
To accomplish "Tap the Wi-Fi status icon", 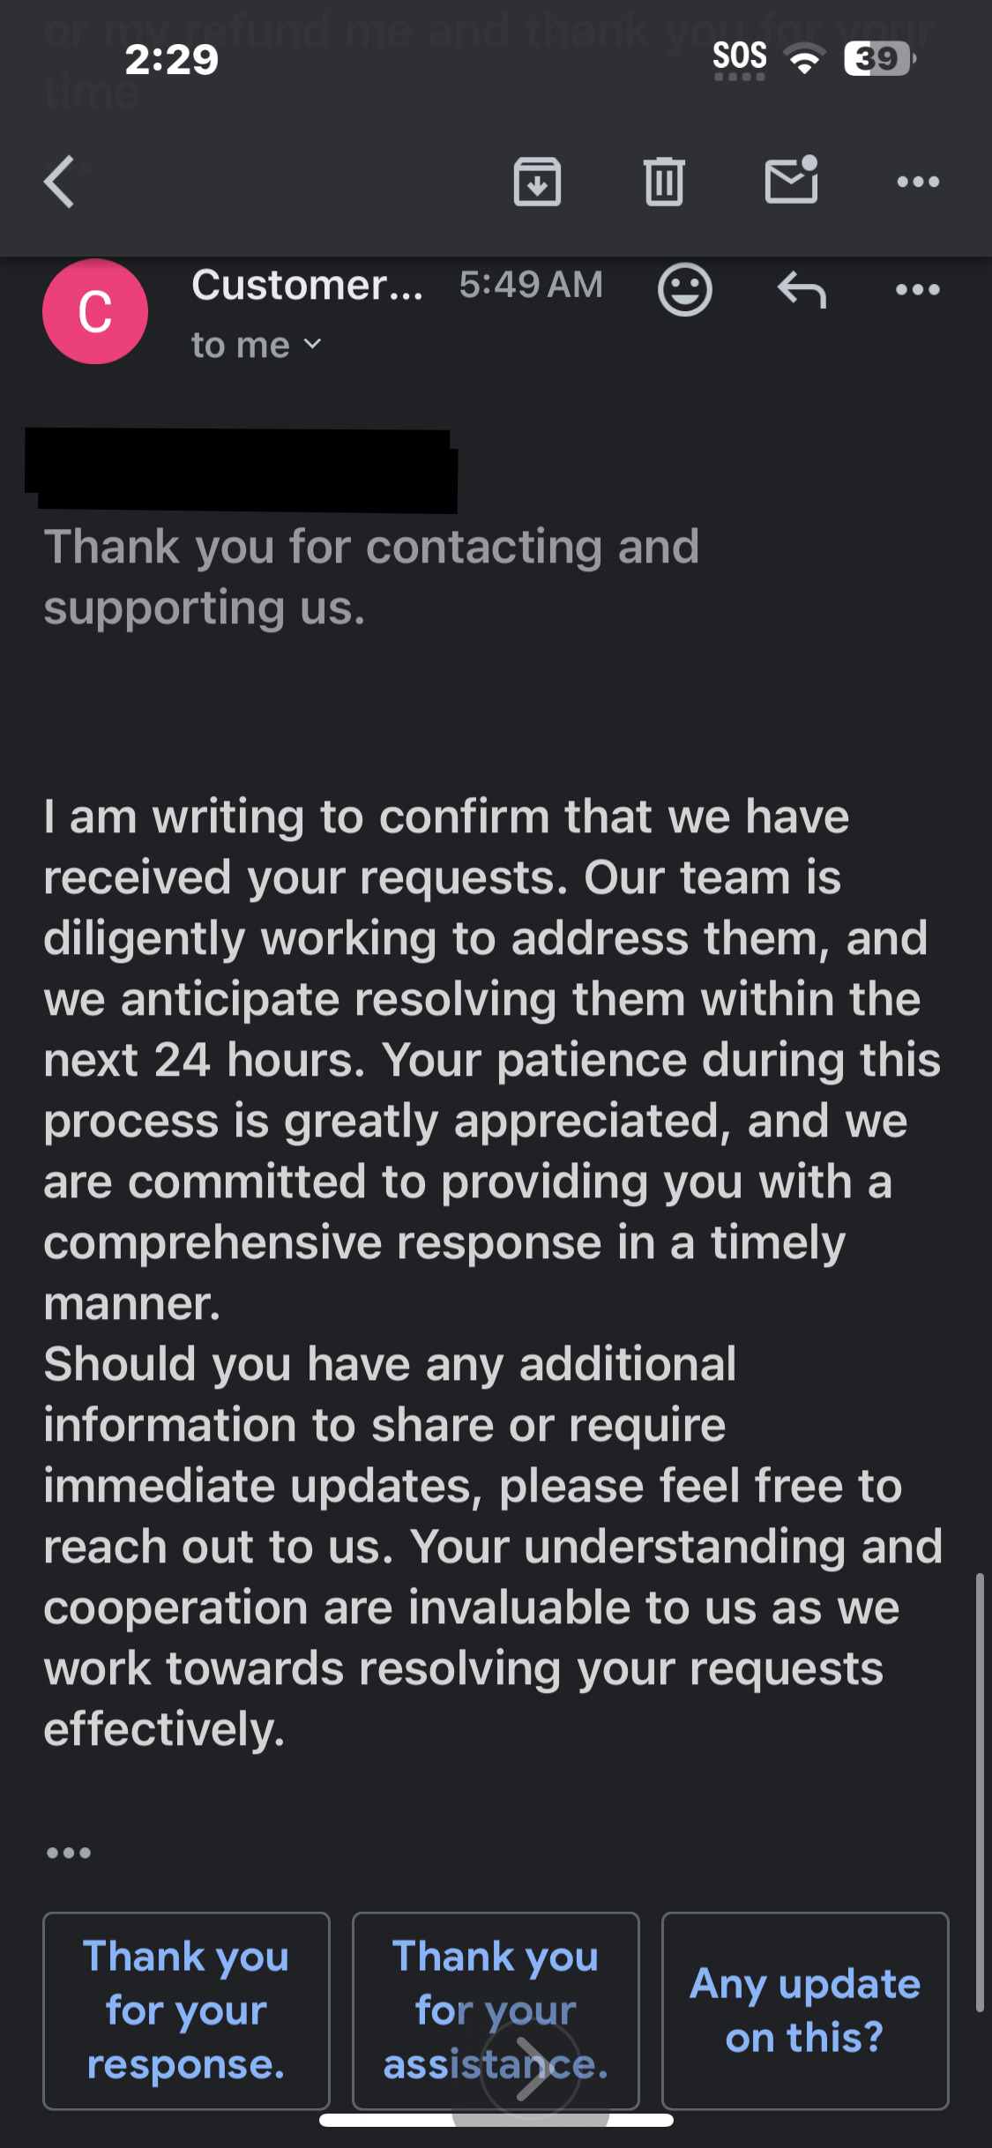I will tap(804, 60).
